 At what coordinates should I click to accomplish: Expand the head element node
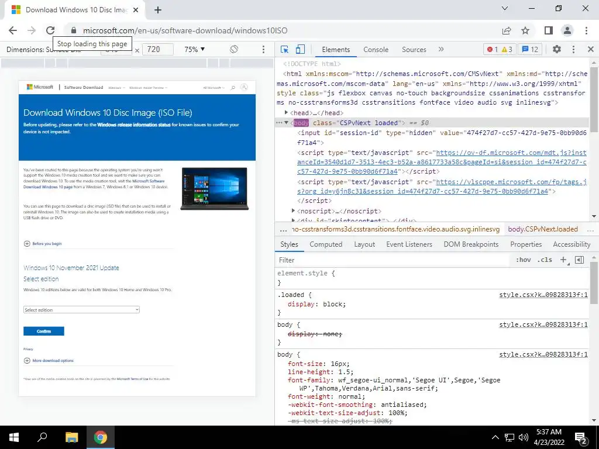286,113
